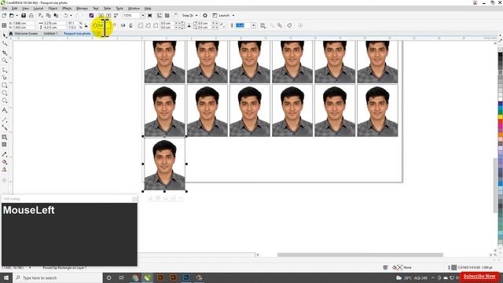Open the outline width dropdown arrow
This screenshot has width=503, height=283.
coord(253,25)
